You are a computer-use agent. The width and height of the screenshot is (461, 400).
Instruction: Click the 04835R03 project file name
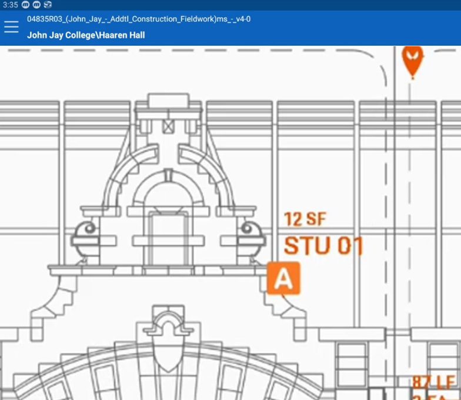click(139, 19)
